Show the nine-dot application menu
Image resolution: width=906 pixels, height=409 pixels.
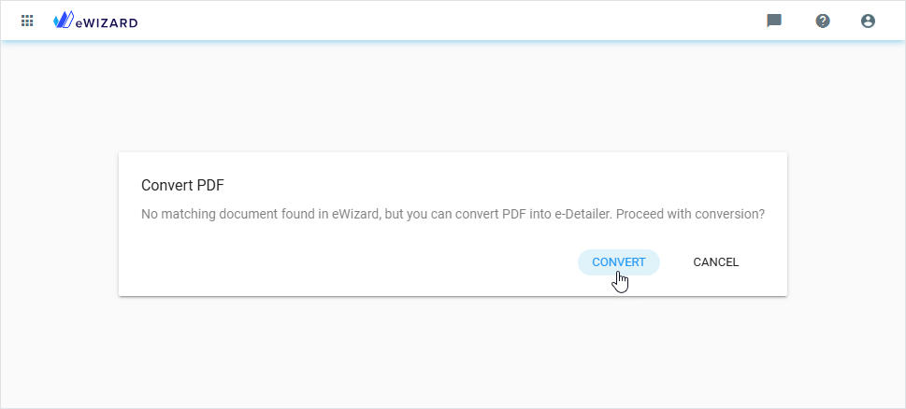27,20
